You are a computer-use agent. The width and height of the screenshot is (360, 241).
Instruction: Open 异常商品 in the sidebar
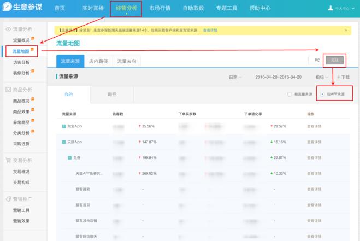pyautogui.click(x=21, y=122)
